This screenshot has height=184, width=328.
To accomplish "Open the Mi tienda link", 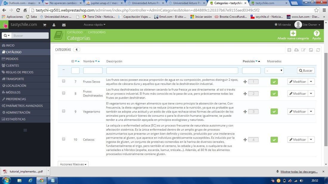I will click(282, 25).
